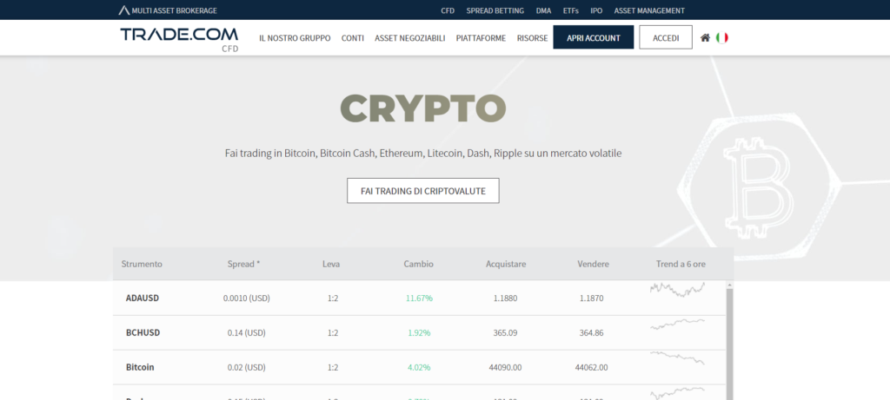
Task: Select the Bitcoin instrument row
Action: [419, 367]
